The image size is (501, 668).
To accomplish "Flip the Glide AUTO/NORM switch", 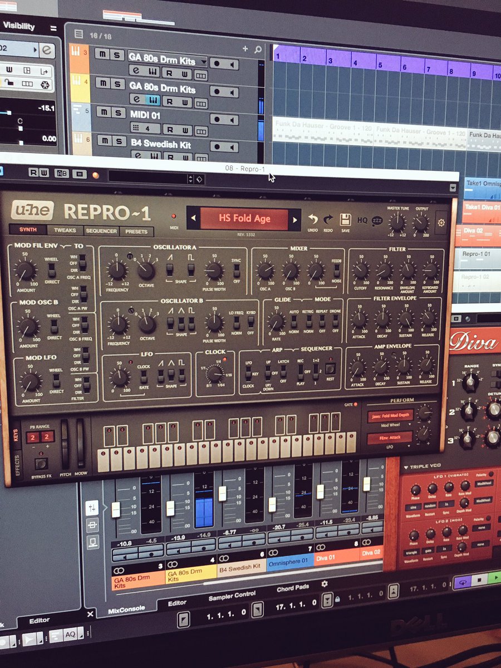I will [294, 321].
